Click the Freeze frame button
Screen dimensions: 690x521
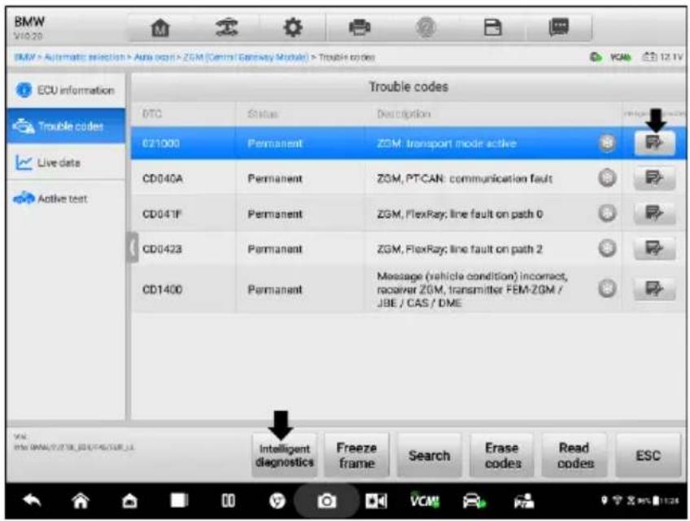pyautogui.click(x=357, y=455)
